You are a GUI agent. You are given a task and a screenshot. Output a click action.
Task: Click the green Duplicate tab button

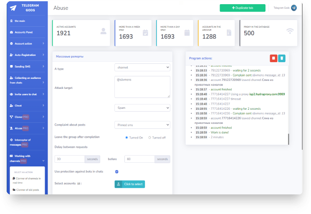(x=243, y=8)
